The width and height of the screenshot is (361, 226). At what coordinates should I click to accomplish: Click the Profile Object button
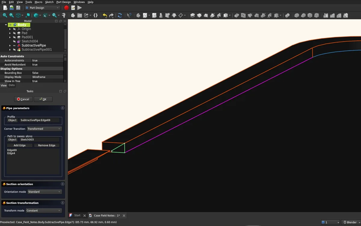pos(12,120)
